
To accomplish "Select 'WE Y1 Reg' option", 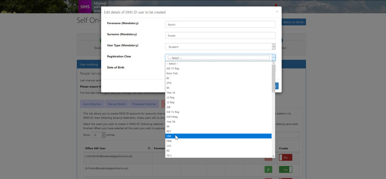I will click(219, 112).
